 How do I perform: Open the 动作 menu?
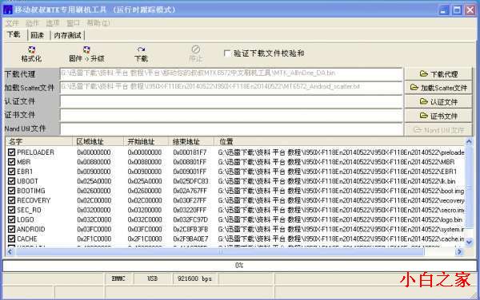click(32, 23)
